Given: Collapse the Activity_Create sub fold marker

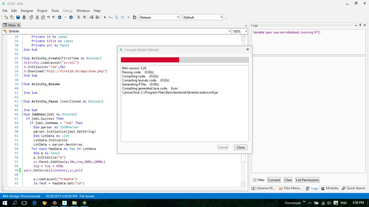Looking at the screenshot, I should [22, 58].
